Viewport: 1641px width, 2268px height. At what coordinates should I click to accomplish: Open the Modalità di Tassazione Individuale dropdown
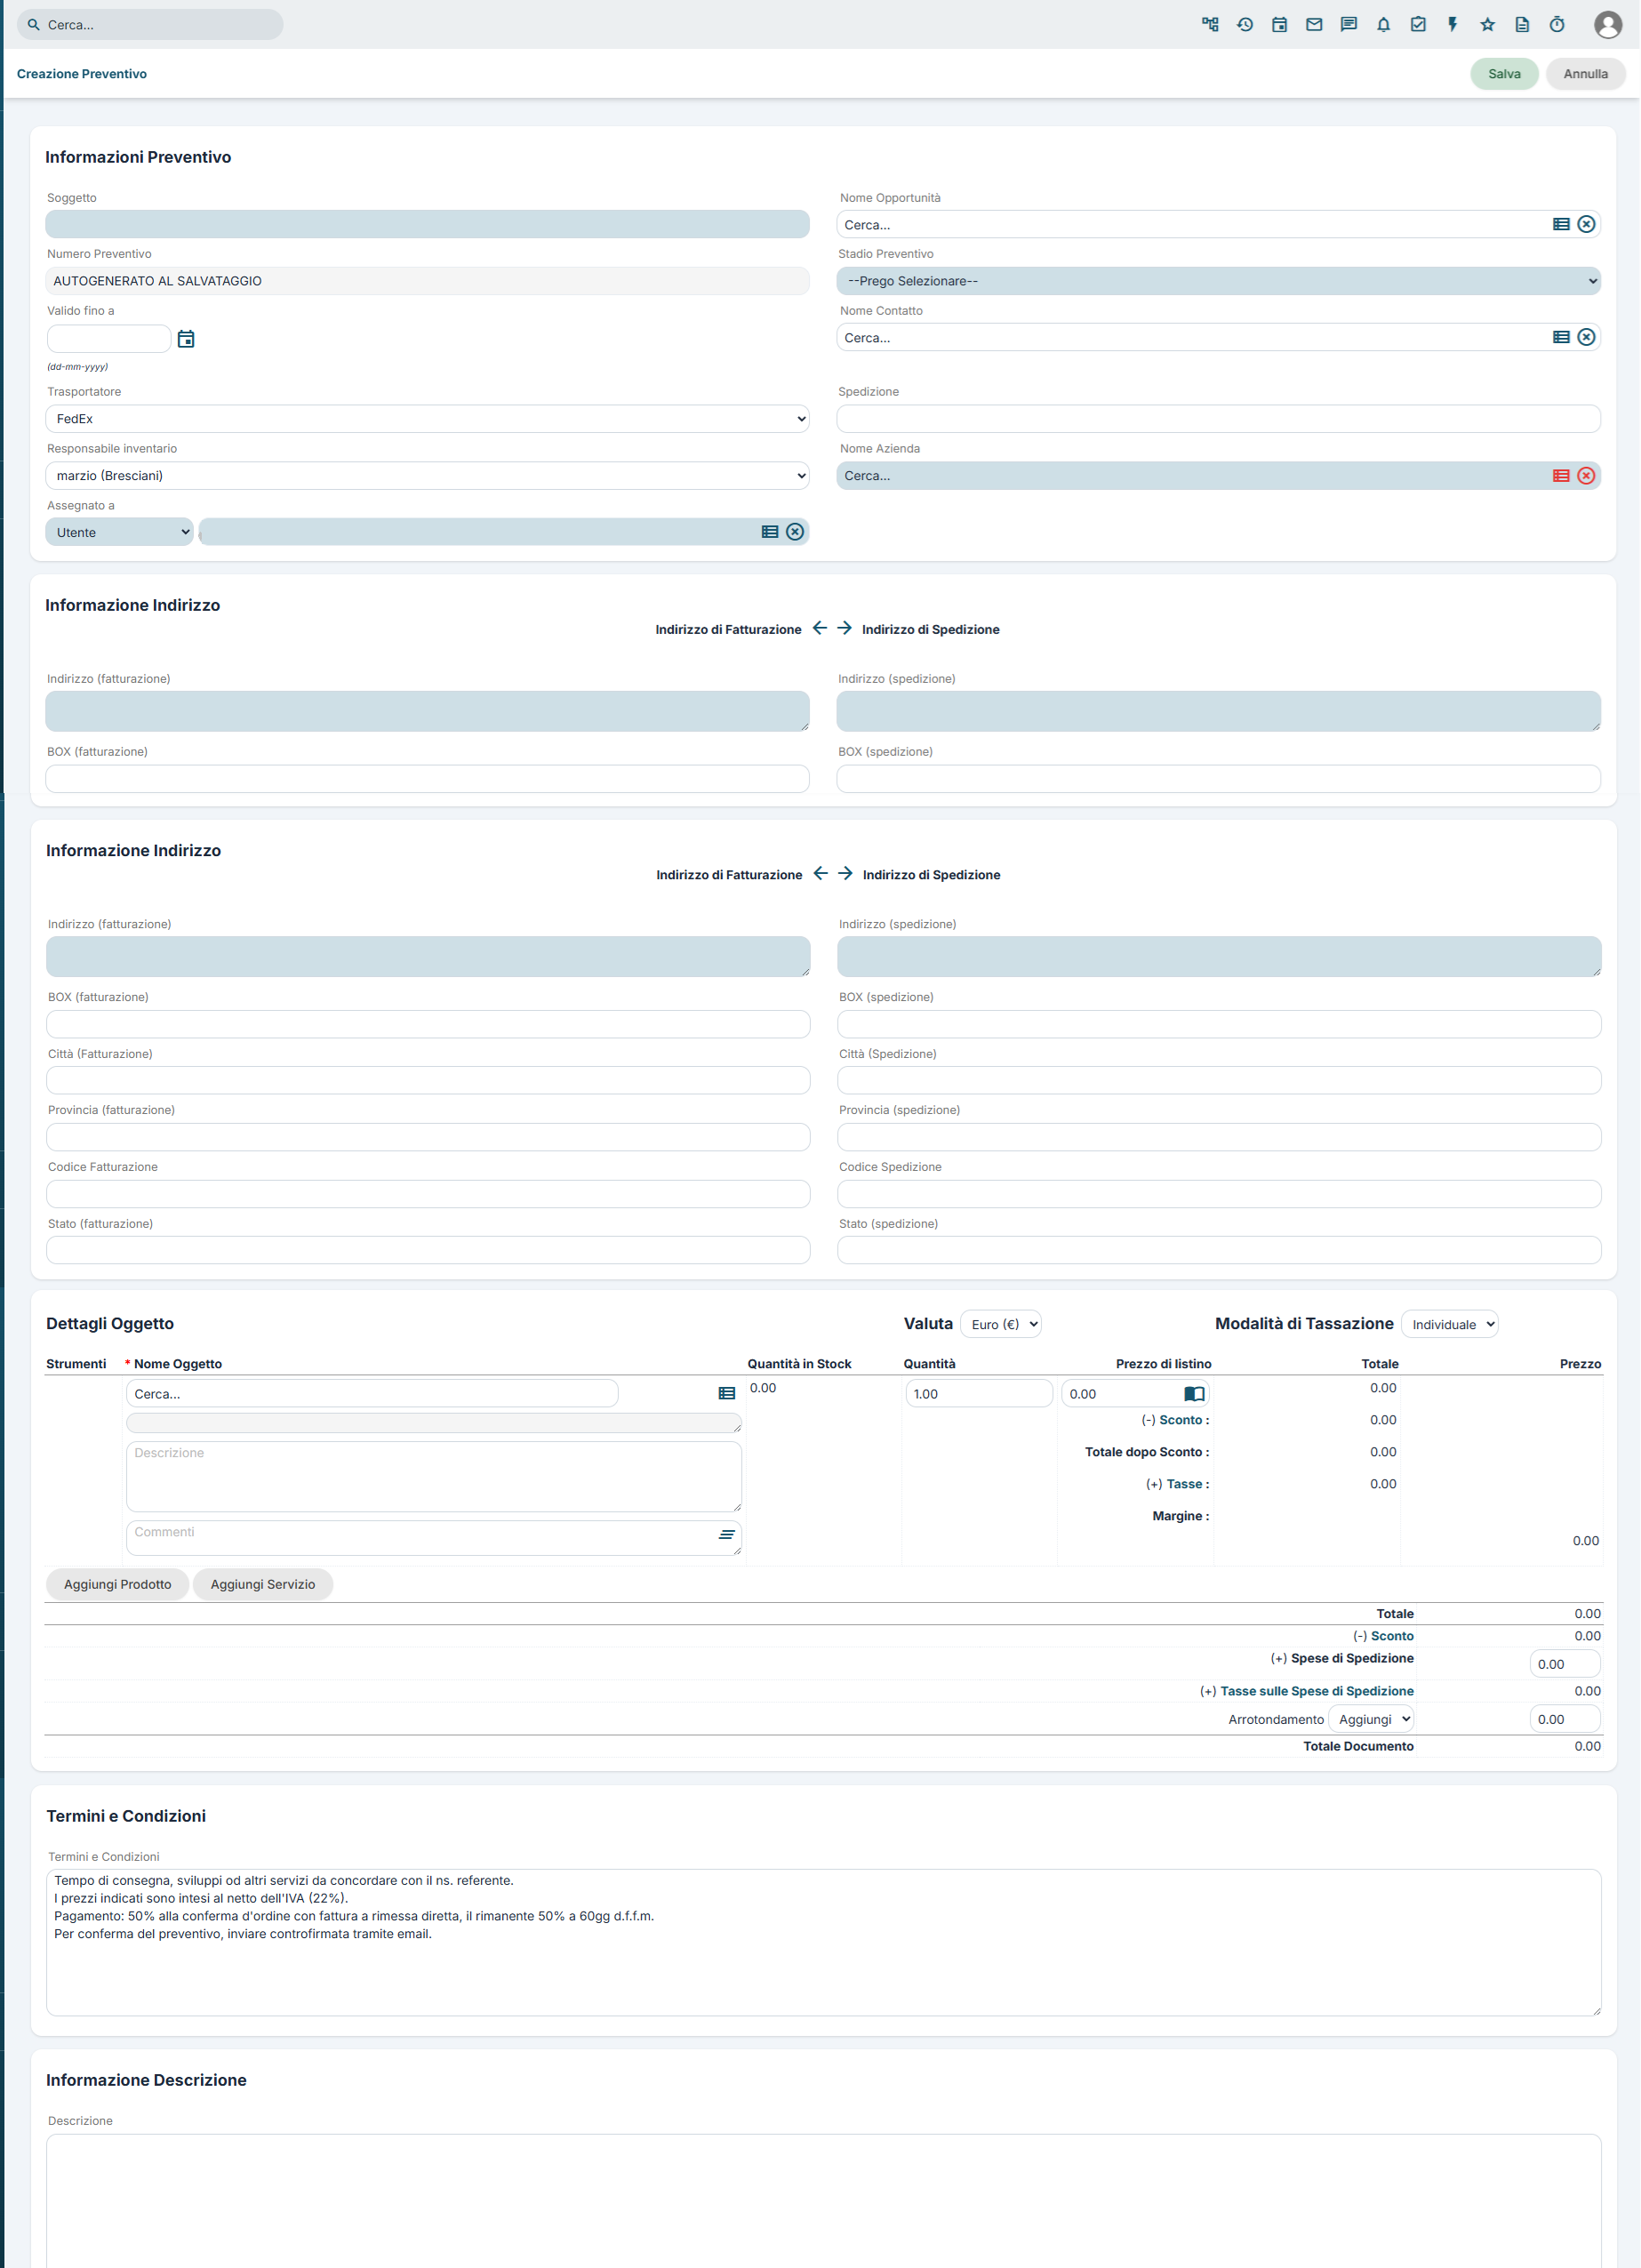point(1449,1324)
